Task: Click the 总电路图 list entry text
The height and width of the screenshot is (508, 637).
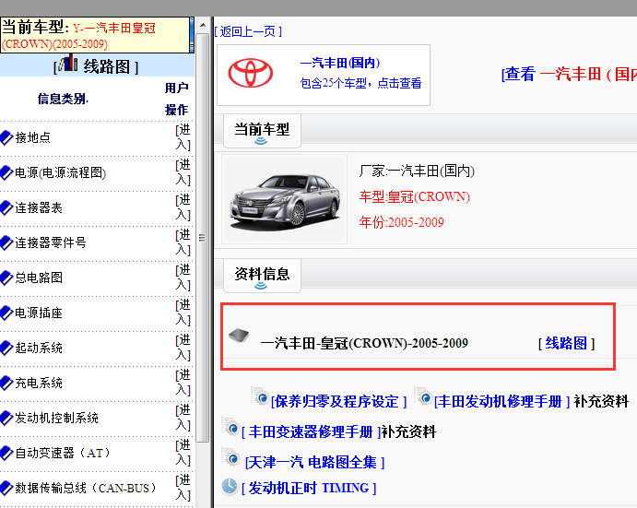Action: 39,278
